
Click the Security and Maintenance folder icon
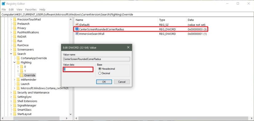[15, 92]
